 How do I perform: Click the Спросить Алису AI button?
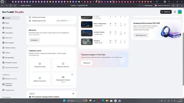pyautogui.click(x=162, y=5)
